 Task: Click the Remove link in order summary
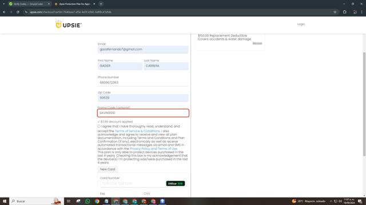[x=257, y=43]
